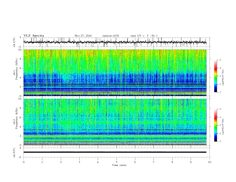The height and width of the screenshot is (182, 236).
Task: Click time axis tick label "9"
Action: coord(191,162)
